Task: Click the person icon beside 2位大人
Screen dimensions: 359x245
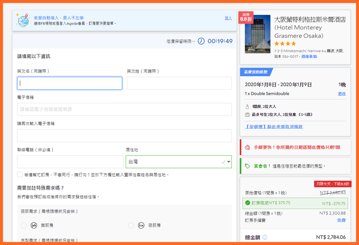Action: pos(247,107)
